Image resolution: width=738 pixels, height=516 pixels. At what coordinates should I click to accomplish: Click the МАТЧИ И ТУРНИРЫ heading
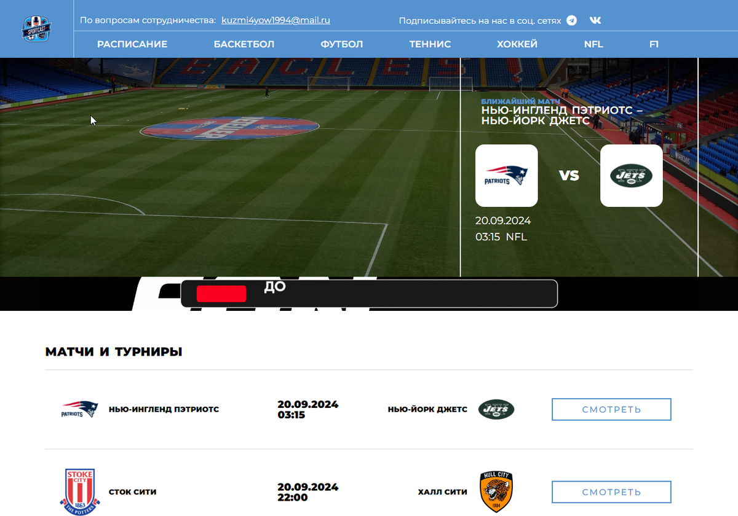(x=114, y=352)
